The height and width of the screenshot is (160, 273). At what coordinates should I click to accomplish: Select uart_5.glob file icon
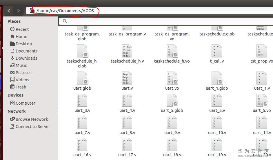click(x=172, y=100)
